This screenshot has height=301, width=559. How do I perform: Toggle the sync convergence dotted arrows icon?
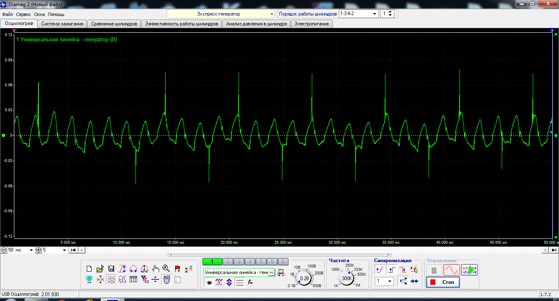(403, 281)
